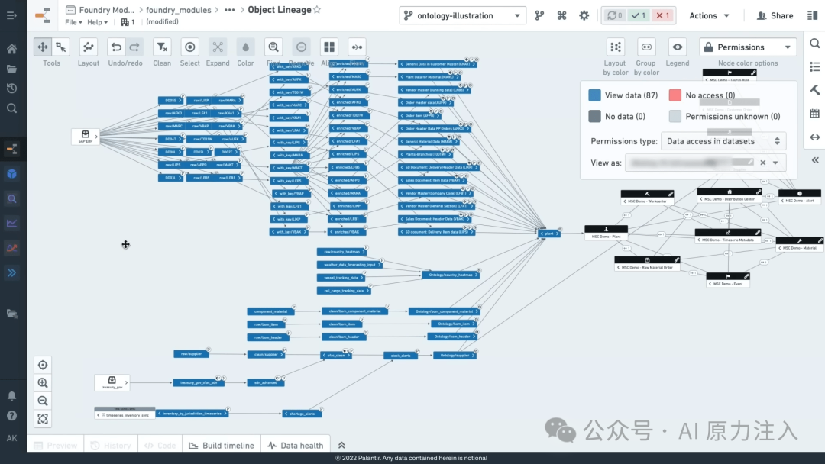Undo the last graph change
This screenshot has height=464, width=825.
(x=116, y=47)
